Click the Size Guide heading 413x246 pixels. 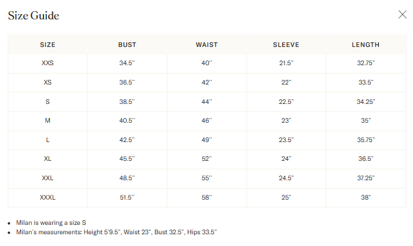coord(33,15)
